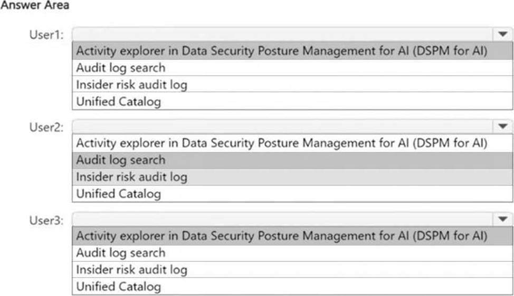
Task: Select Unified Catalog in User1 list
Action: coord(118,102)
